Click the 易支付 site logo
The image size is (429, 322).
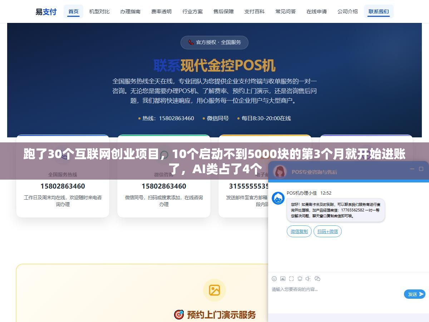(46, 11)
